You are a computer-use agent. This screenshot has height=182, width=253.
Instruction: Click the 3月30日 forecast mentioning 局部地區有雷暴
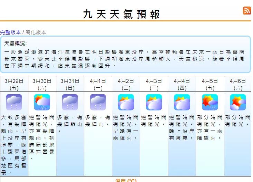coord(41,138)
